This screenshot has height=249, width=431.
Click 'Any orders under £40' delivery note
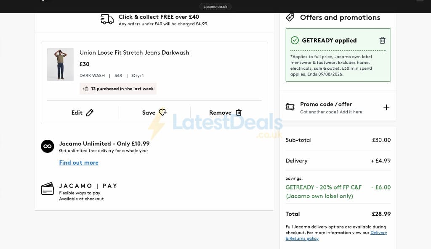tap(163, 24)
